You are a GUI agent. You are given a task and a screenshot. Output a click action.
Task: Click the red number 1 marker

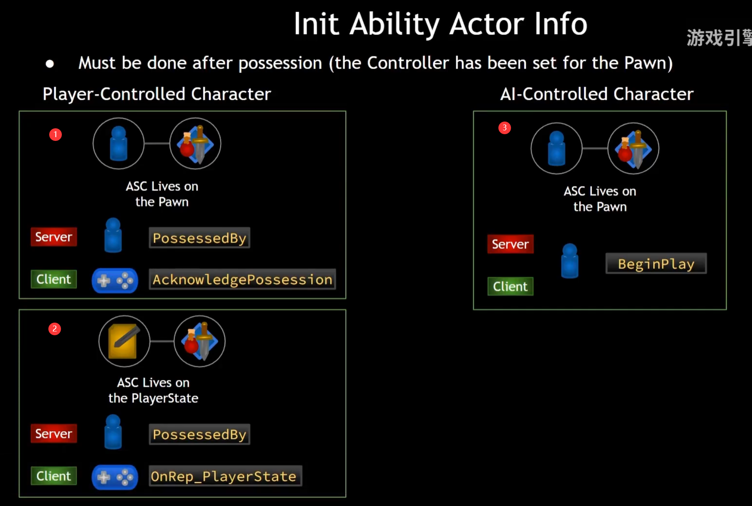click(56, 135)
